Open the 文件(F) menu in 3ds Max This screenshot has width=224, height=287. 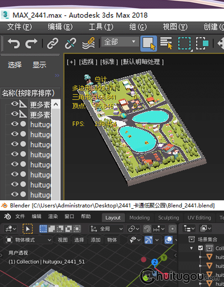click(x=19, y=27)
